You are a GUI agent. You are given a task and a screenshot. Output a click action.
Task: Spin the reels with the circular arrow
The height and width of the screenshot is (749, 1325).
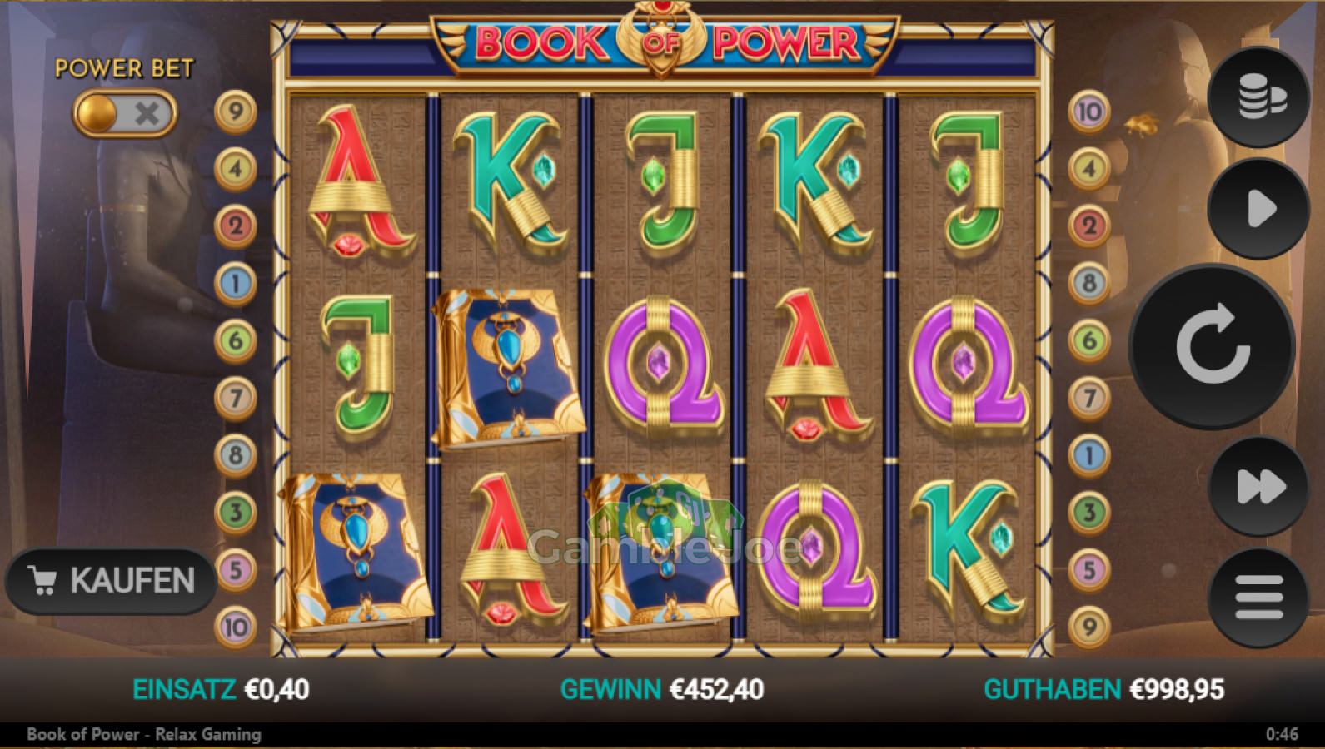pos(1213,345)
